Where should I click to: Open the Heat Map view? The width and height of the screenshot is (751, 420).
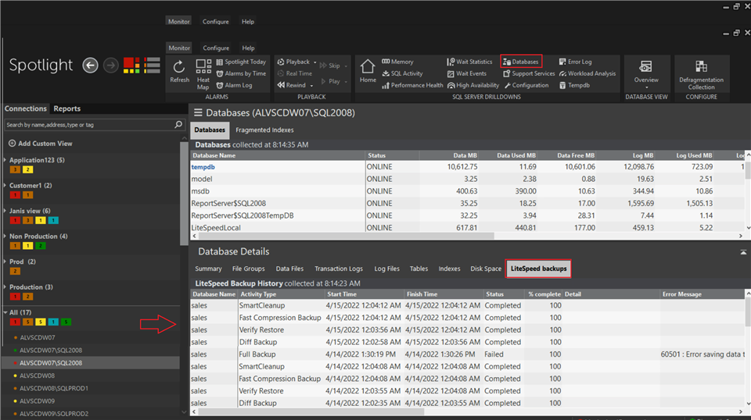(x=203, y=74)
